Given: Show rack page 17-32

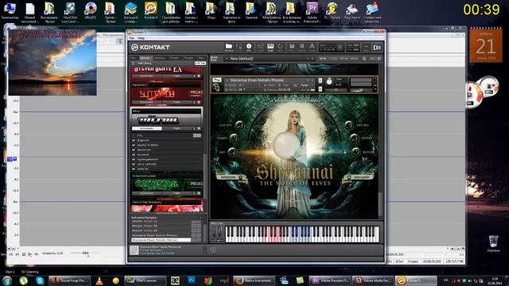Looking at the screenshot, I should click(333, 59).
